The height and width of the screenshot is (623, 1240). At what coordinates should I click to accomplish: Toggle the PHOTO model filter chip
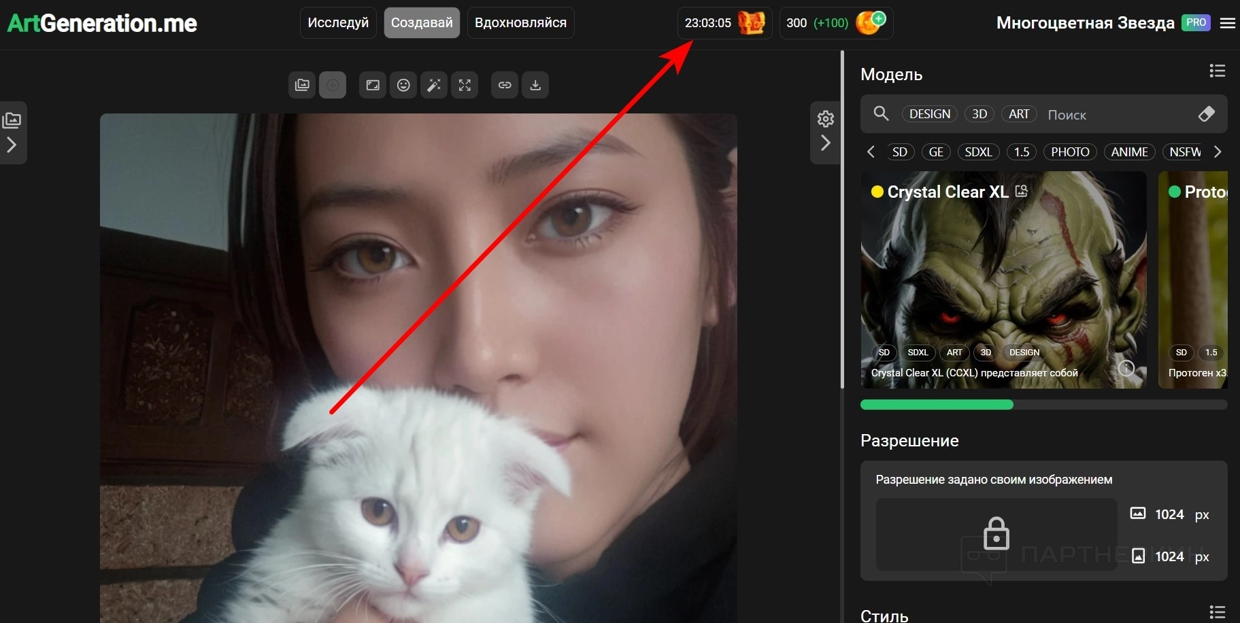(x=1069, y=152)
